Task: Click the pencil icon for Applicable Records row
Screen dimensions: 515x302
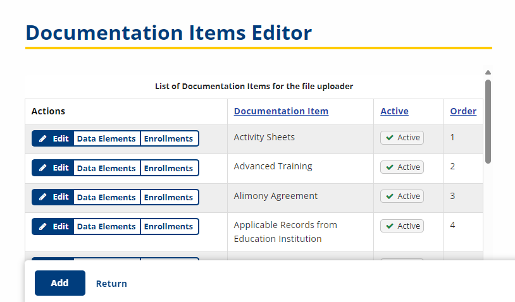Action: pyautogui.click(x=42, y=227)
